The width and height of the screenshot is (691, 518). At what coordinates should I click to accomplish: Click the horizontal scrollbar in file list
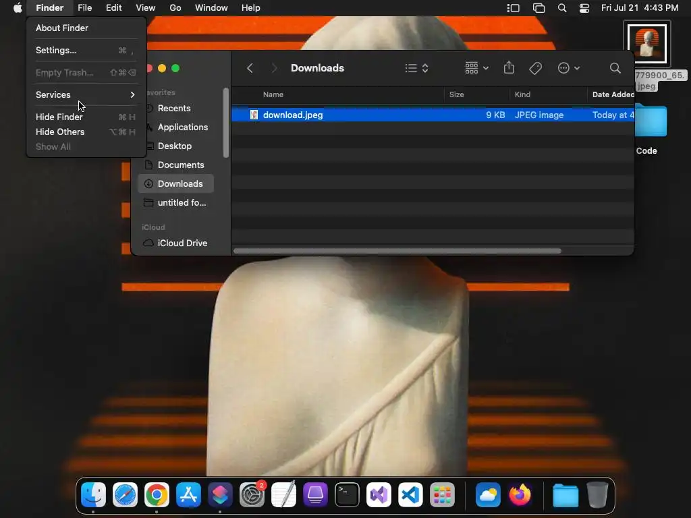click(x=397, y=251)
